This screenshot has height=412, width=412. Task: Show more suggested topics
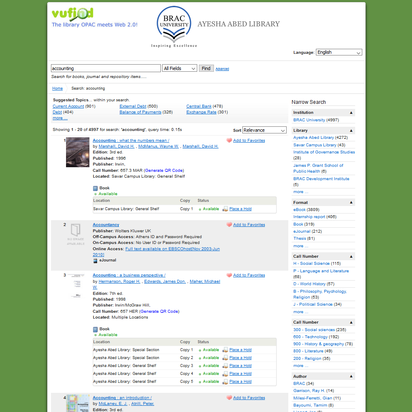click(60, 118)
